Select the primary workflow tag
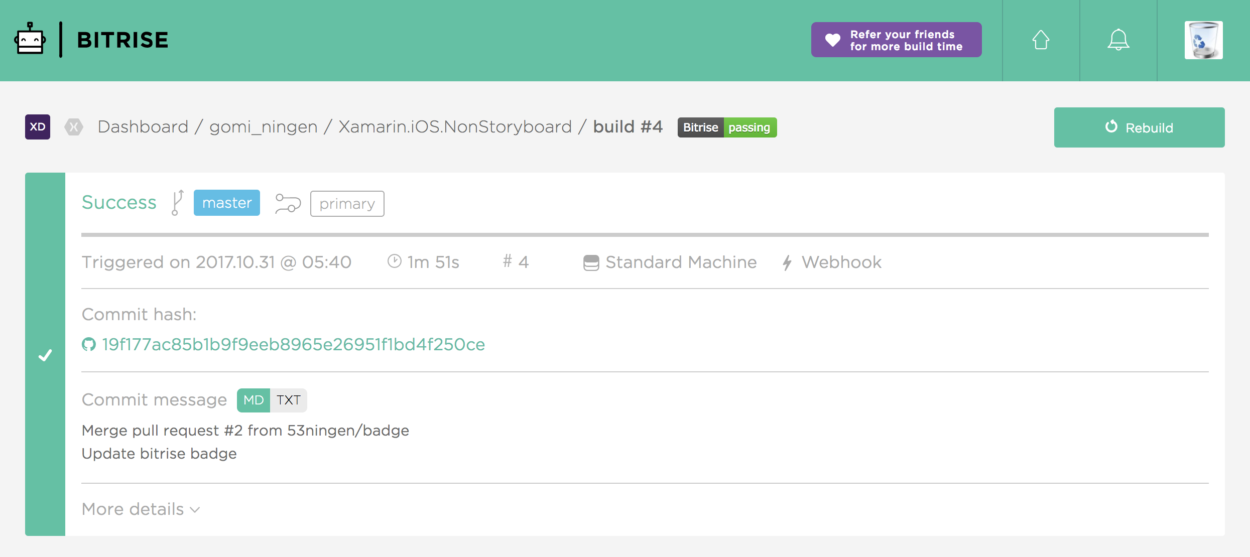The width and height of the screenshot is (1250, 557). (x=347, y=204)
